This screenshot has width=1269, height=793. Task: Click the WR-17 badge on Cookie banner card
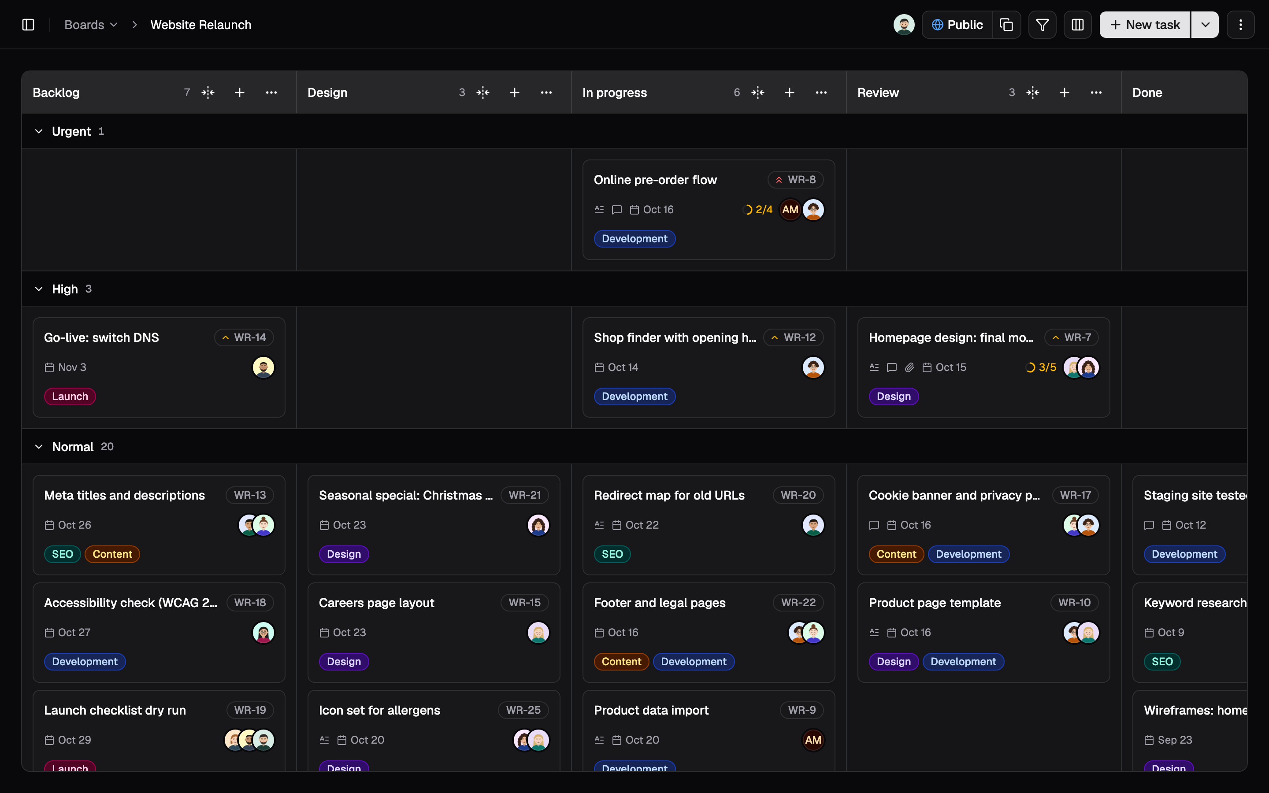(x=1075, y=495)
